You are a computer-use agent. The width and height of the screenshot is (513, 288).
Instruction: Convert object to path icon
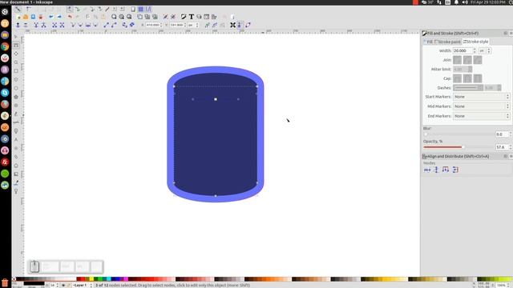[x=124, y=25]
